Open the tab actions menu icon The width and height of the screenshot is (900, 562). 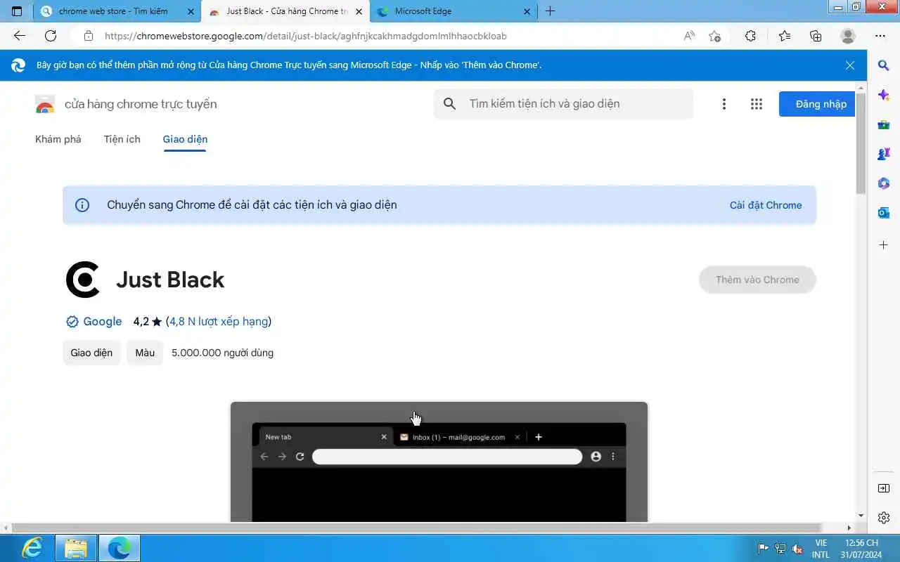(x=17, y=11)
